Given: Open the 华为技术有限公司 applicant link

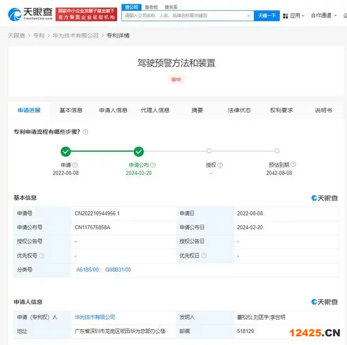Looking at the screenshot, I should pos(95,317).
